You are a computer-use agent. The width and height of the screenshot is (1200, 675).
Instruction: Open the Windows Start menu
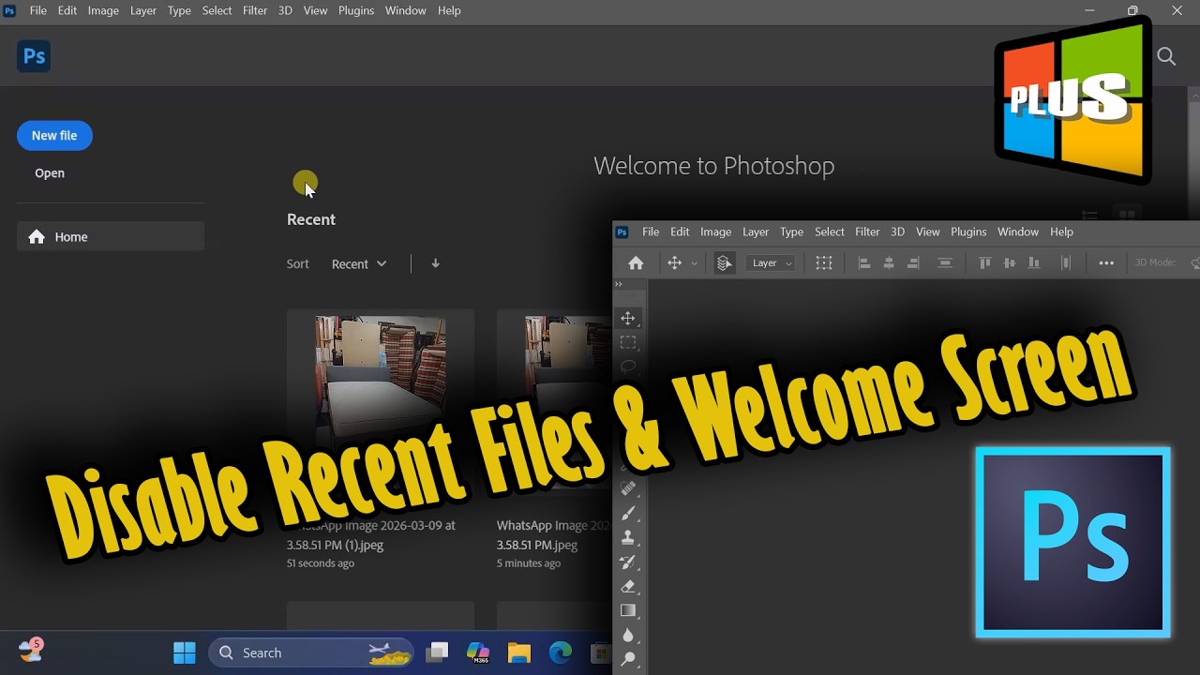coord(185,652)
